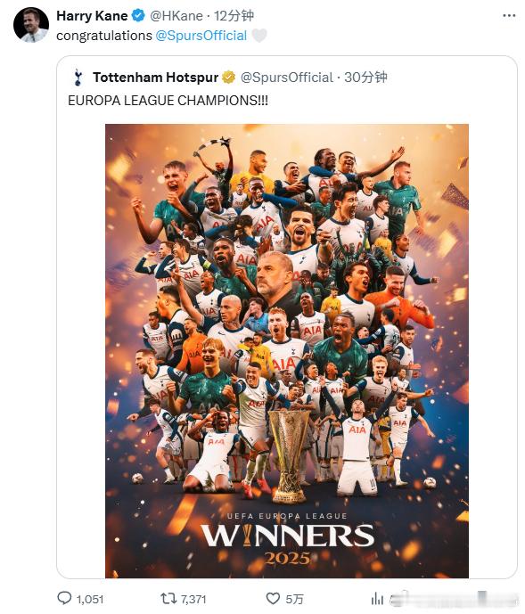Screen dimensions: 525x614
Task: Click the white heart emoji in the tweet
Action: pos(259,36)
